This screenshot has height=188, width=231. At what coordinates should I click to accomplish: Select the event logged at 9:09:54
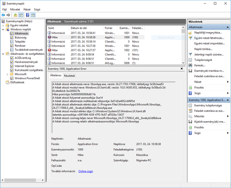(96, 55)
